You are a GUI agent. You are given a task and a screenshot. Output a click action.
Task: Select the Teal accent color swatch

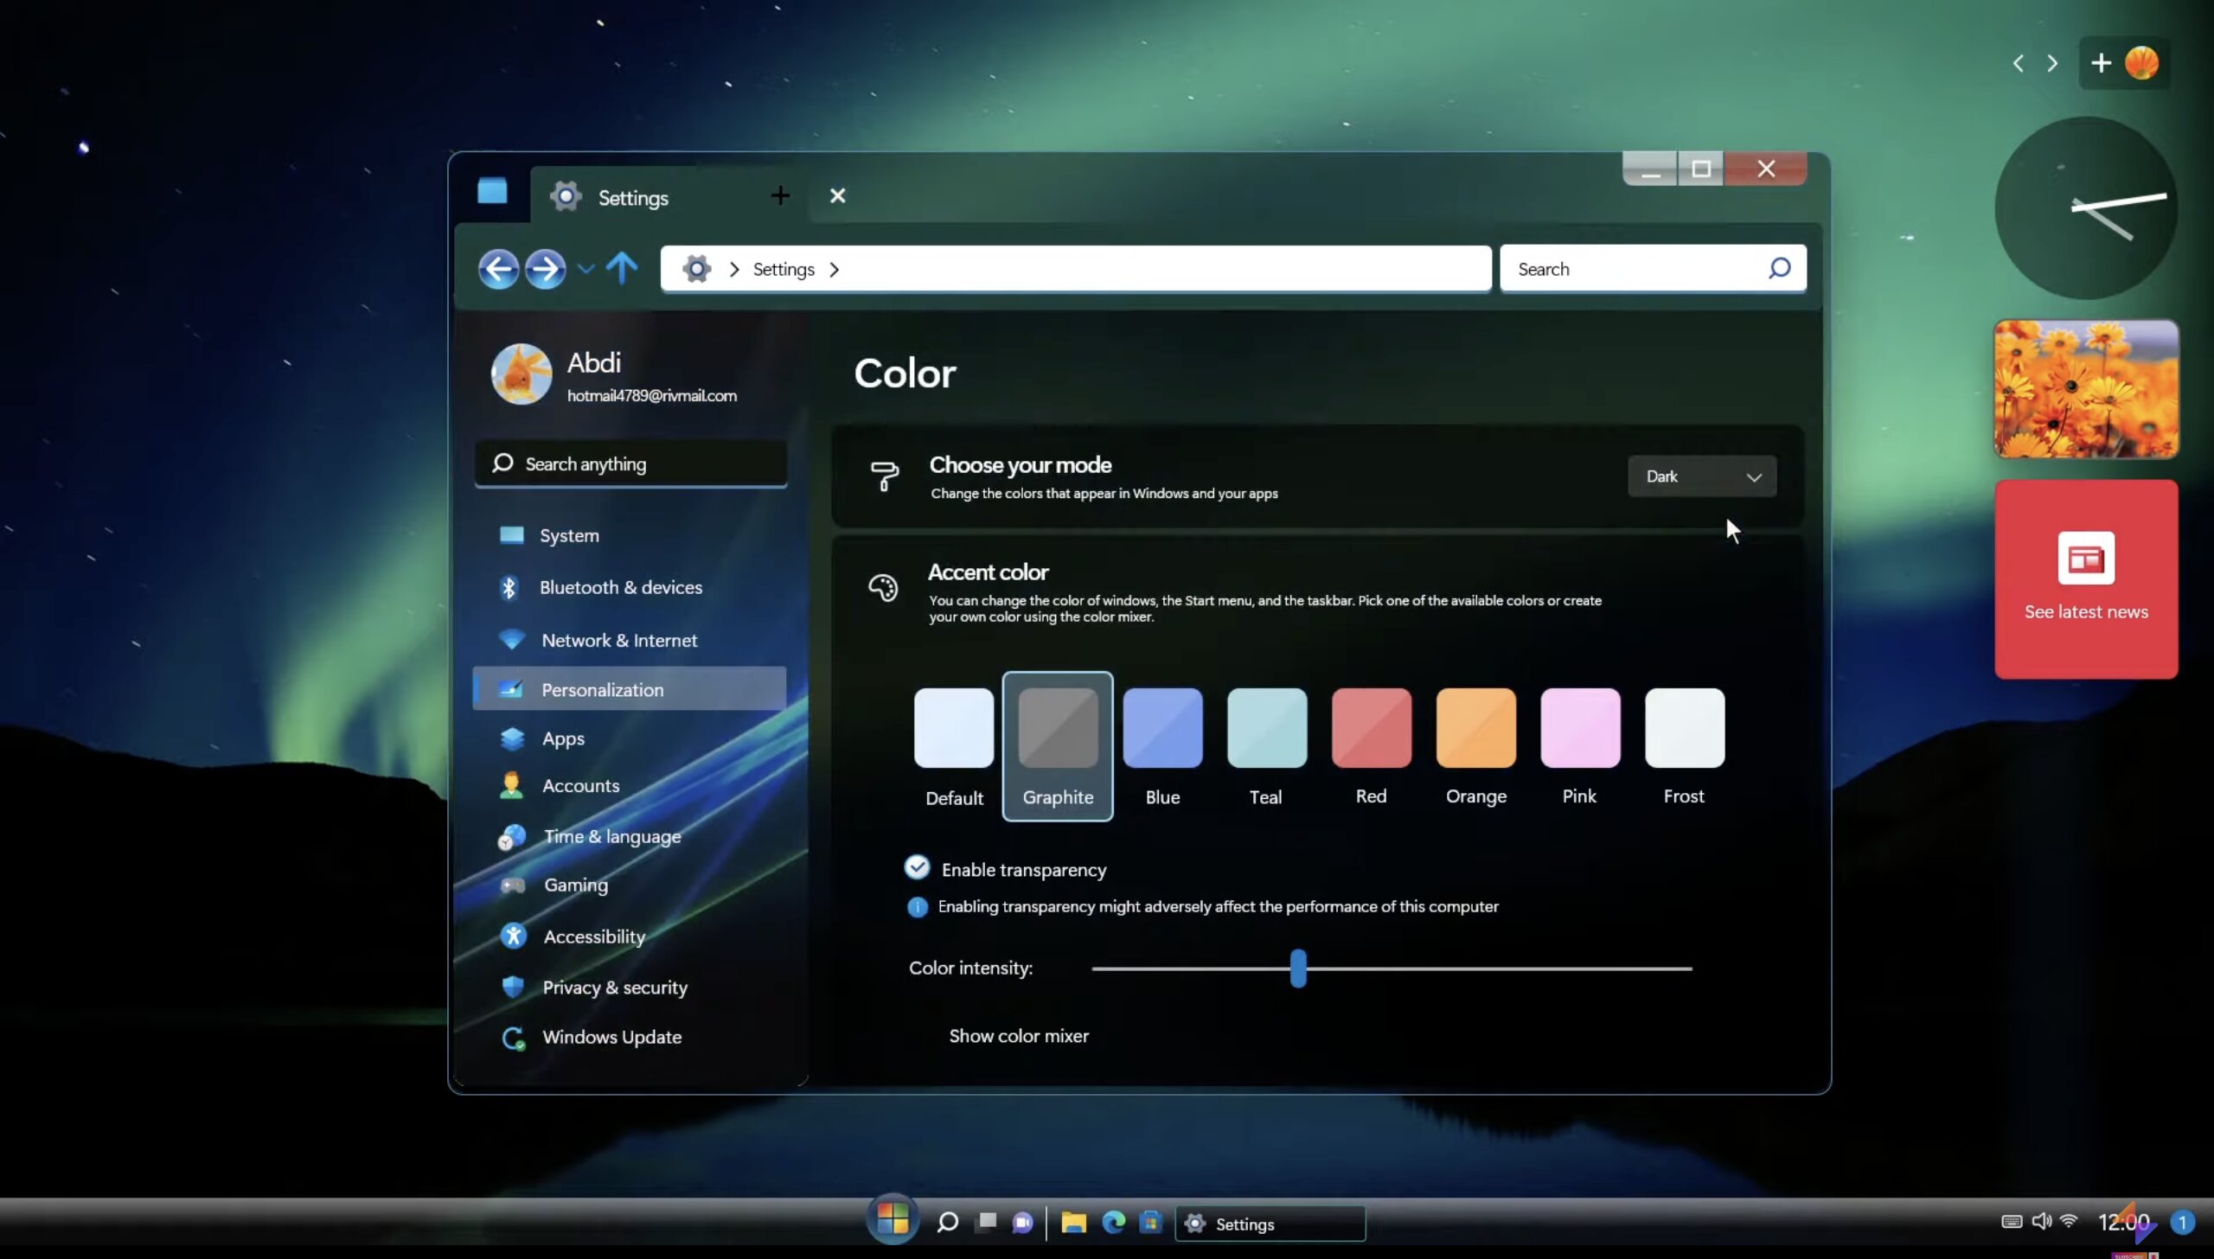[x=1266, y=727]
